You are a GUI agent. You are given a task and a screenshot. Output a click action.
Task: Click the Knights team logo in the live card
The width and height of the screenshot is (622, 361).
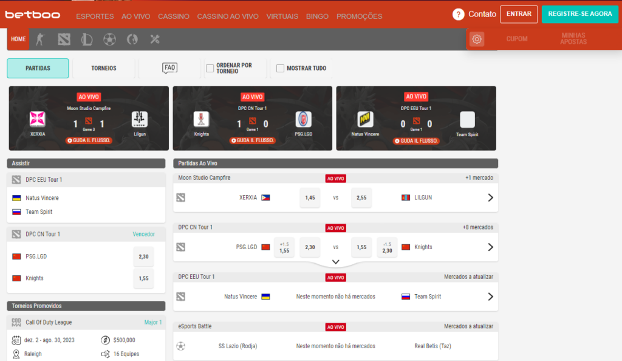[201, 119]
